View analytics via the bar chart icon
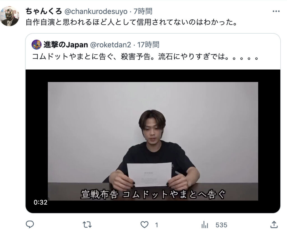The width and height of the screenshot is (287, 233). (x=205, y=225)
